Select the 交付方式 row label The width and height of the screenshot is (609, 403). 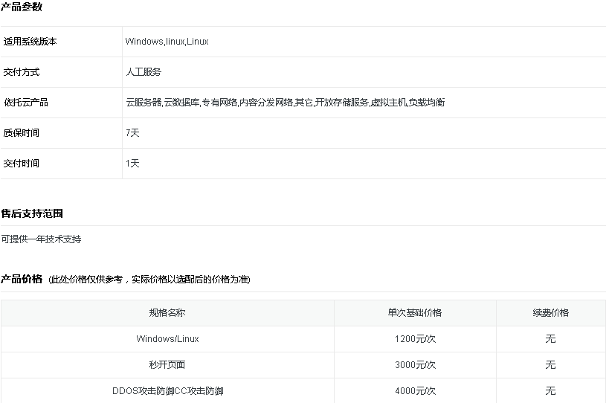click(x=22, y=72)
